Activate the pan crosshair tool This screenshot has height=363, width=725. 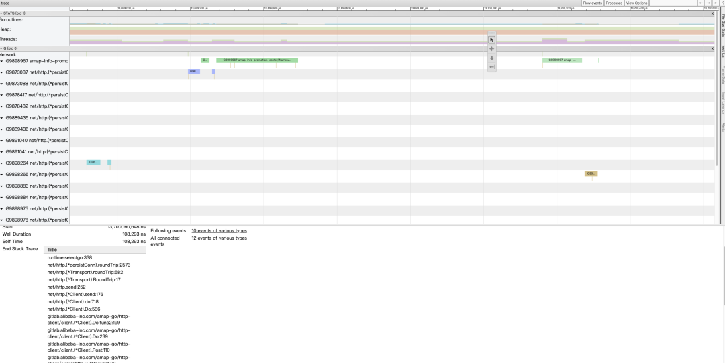pyautogui.click(x=491, y=49)
